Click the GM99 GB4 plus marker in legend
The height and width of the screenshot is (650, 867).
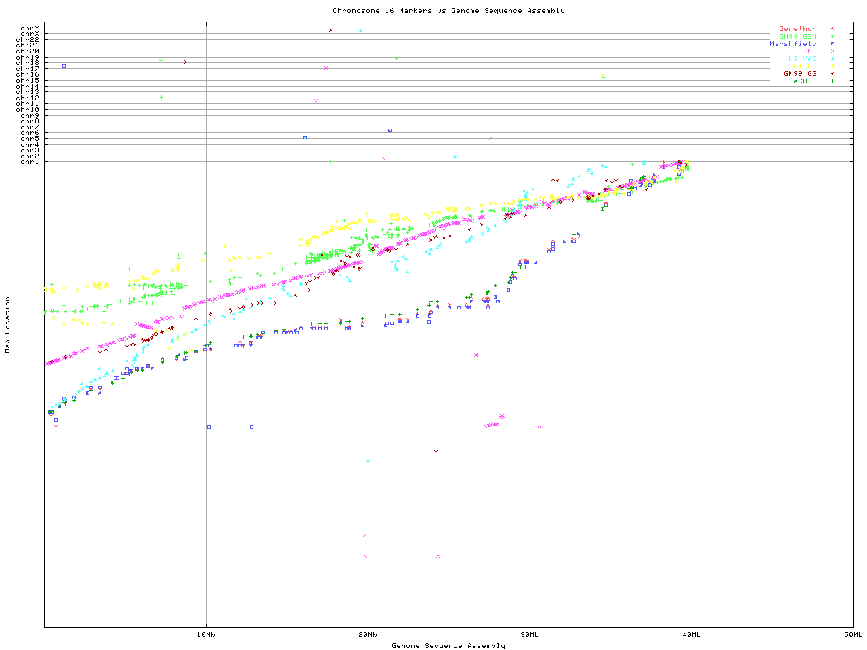click(x=832, y=37)
